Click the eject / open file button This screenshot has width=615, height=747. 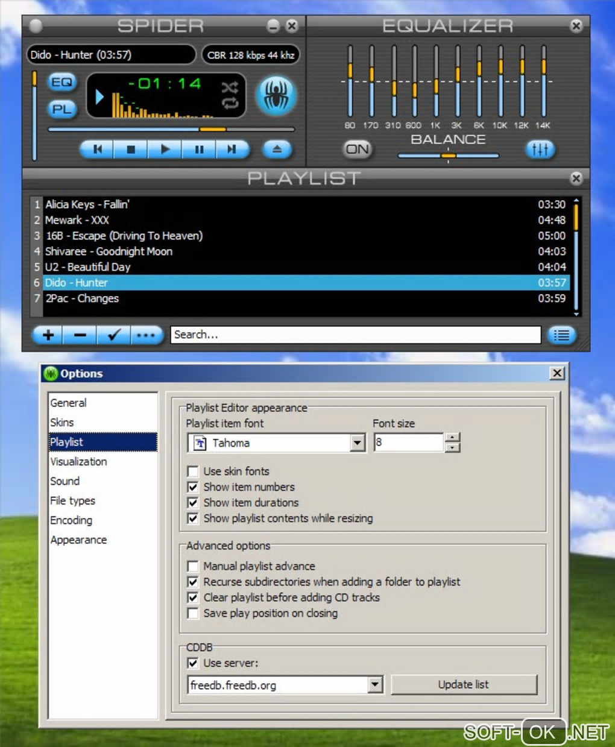click(277, 150)
